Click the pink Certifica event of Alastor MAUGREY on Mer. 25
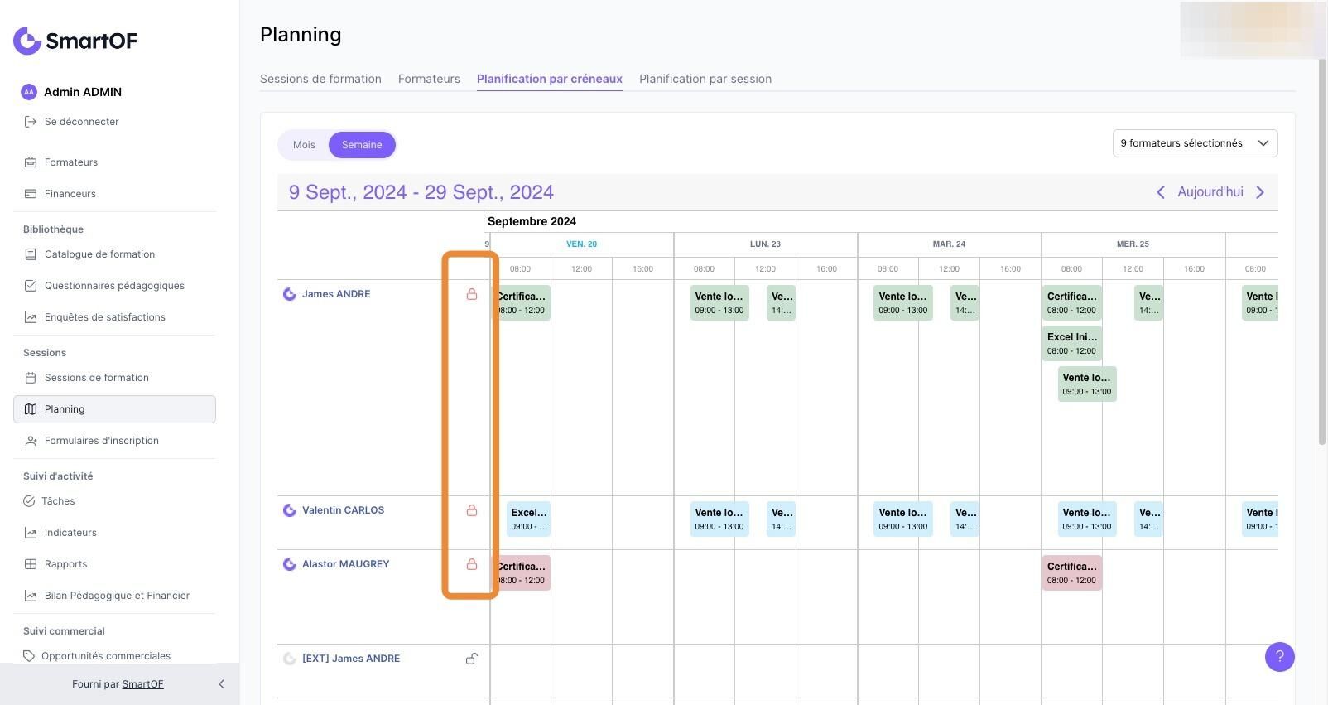 [x=1071, y=572]
